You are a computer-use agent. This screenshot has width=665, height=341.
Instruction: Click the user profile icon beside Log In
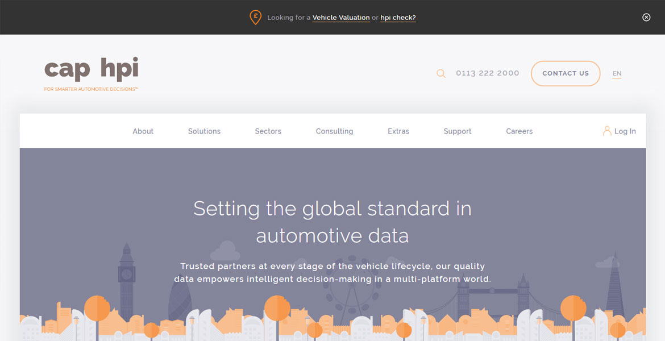tap(607, 131)
